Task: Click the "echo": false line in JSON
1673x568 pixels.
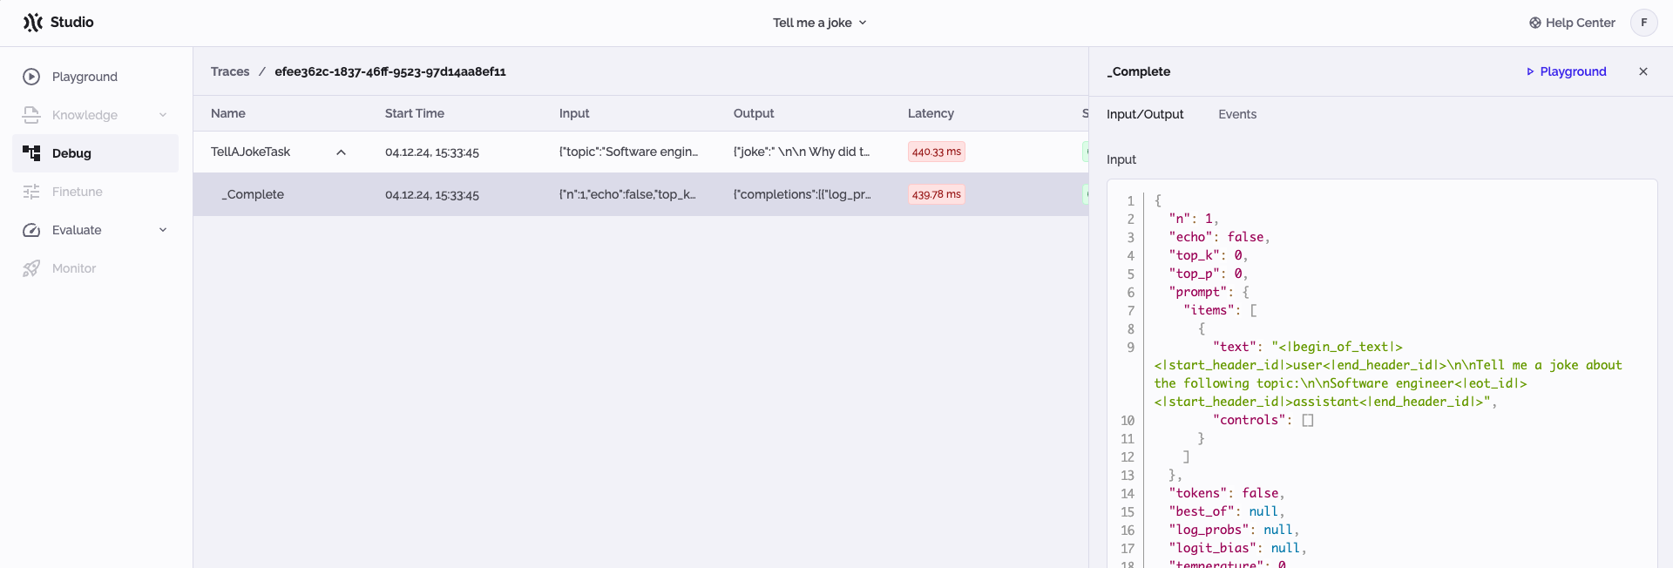Action: (1219, 237)
